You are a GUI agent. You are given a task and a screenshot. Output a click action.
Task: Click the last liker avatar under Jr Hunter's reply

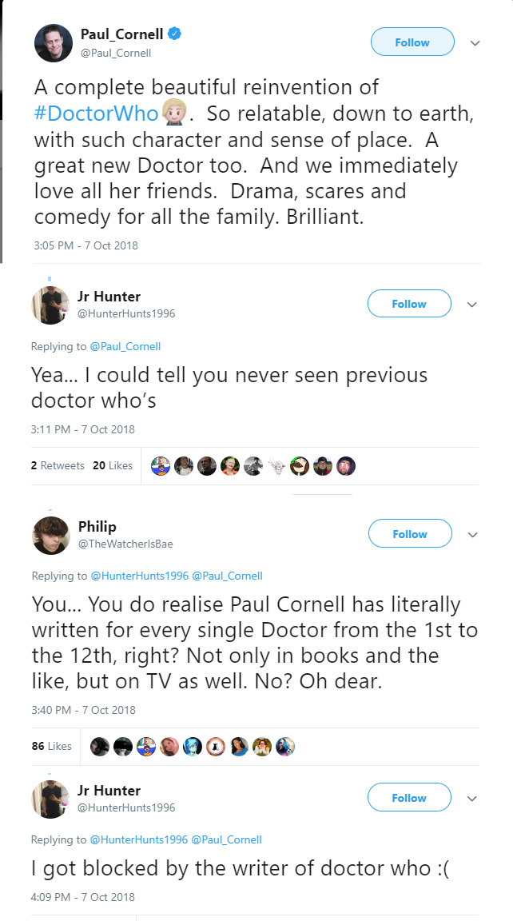[346, 465]
